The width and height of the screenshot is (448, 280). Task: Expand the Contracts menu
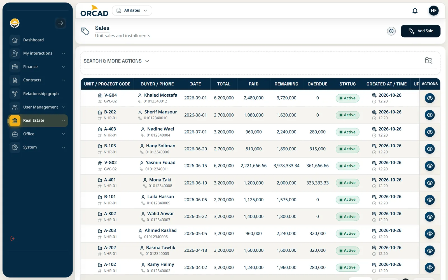point(39,80)
